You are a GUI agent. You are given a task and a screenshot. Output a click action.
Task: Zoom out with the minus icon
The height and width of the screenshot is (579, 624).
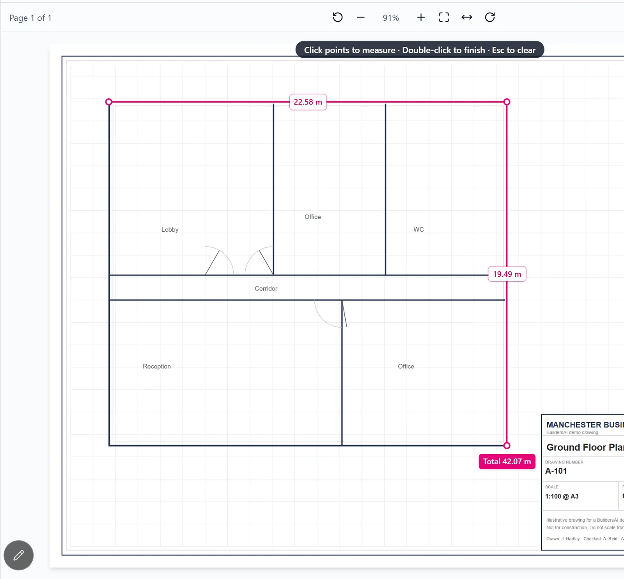coord(361,17)
